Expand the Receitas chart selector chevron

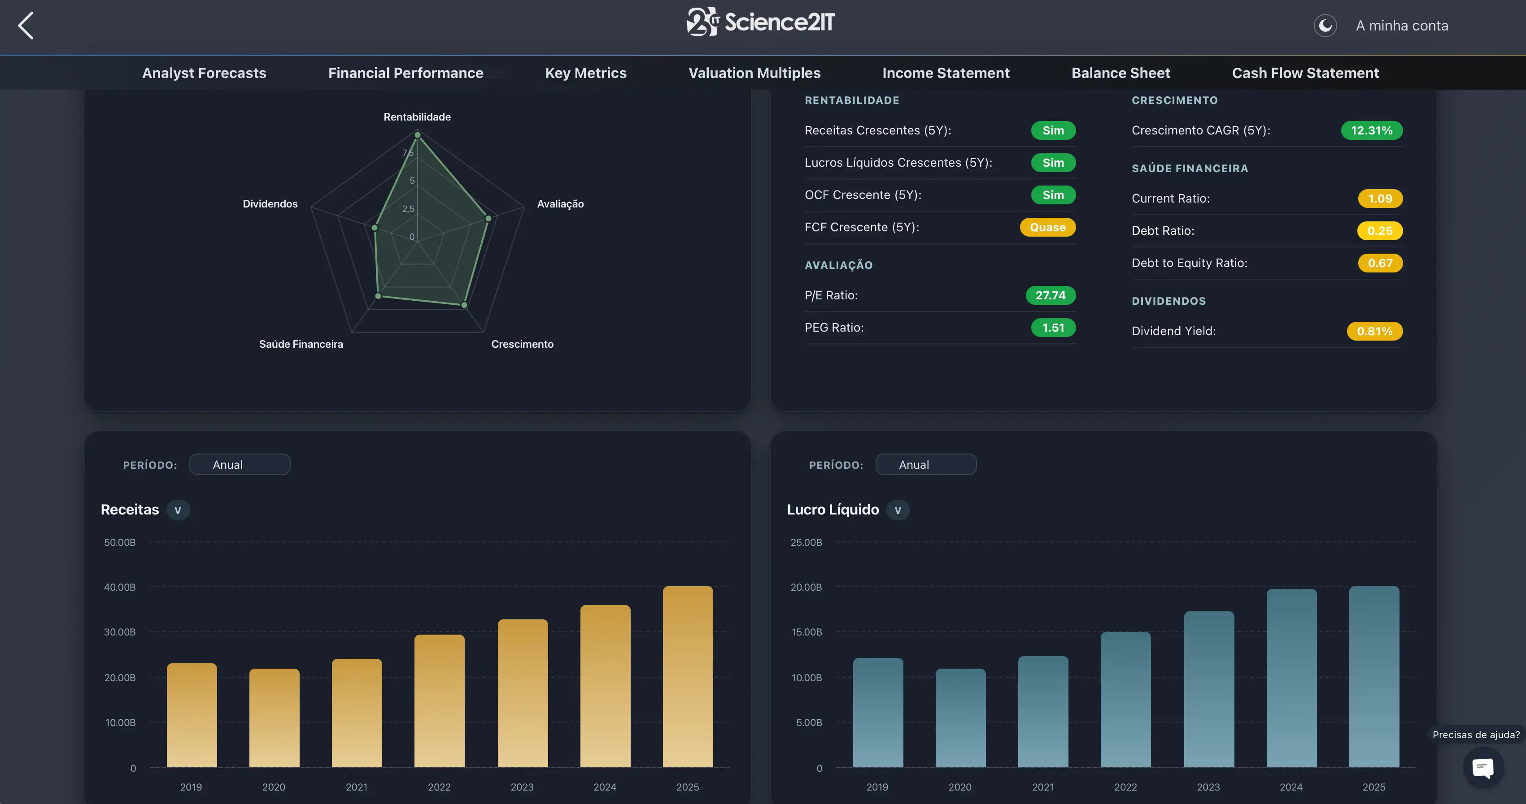178,510
